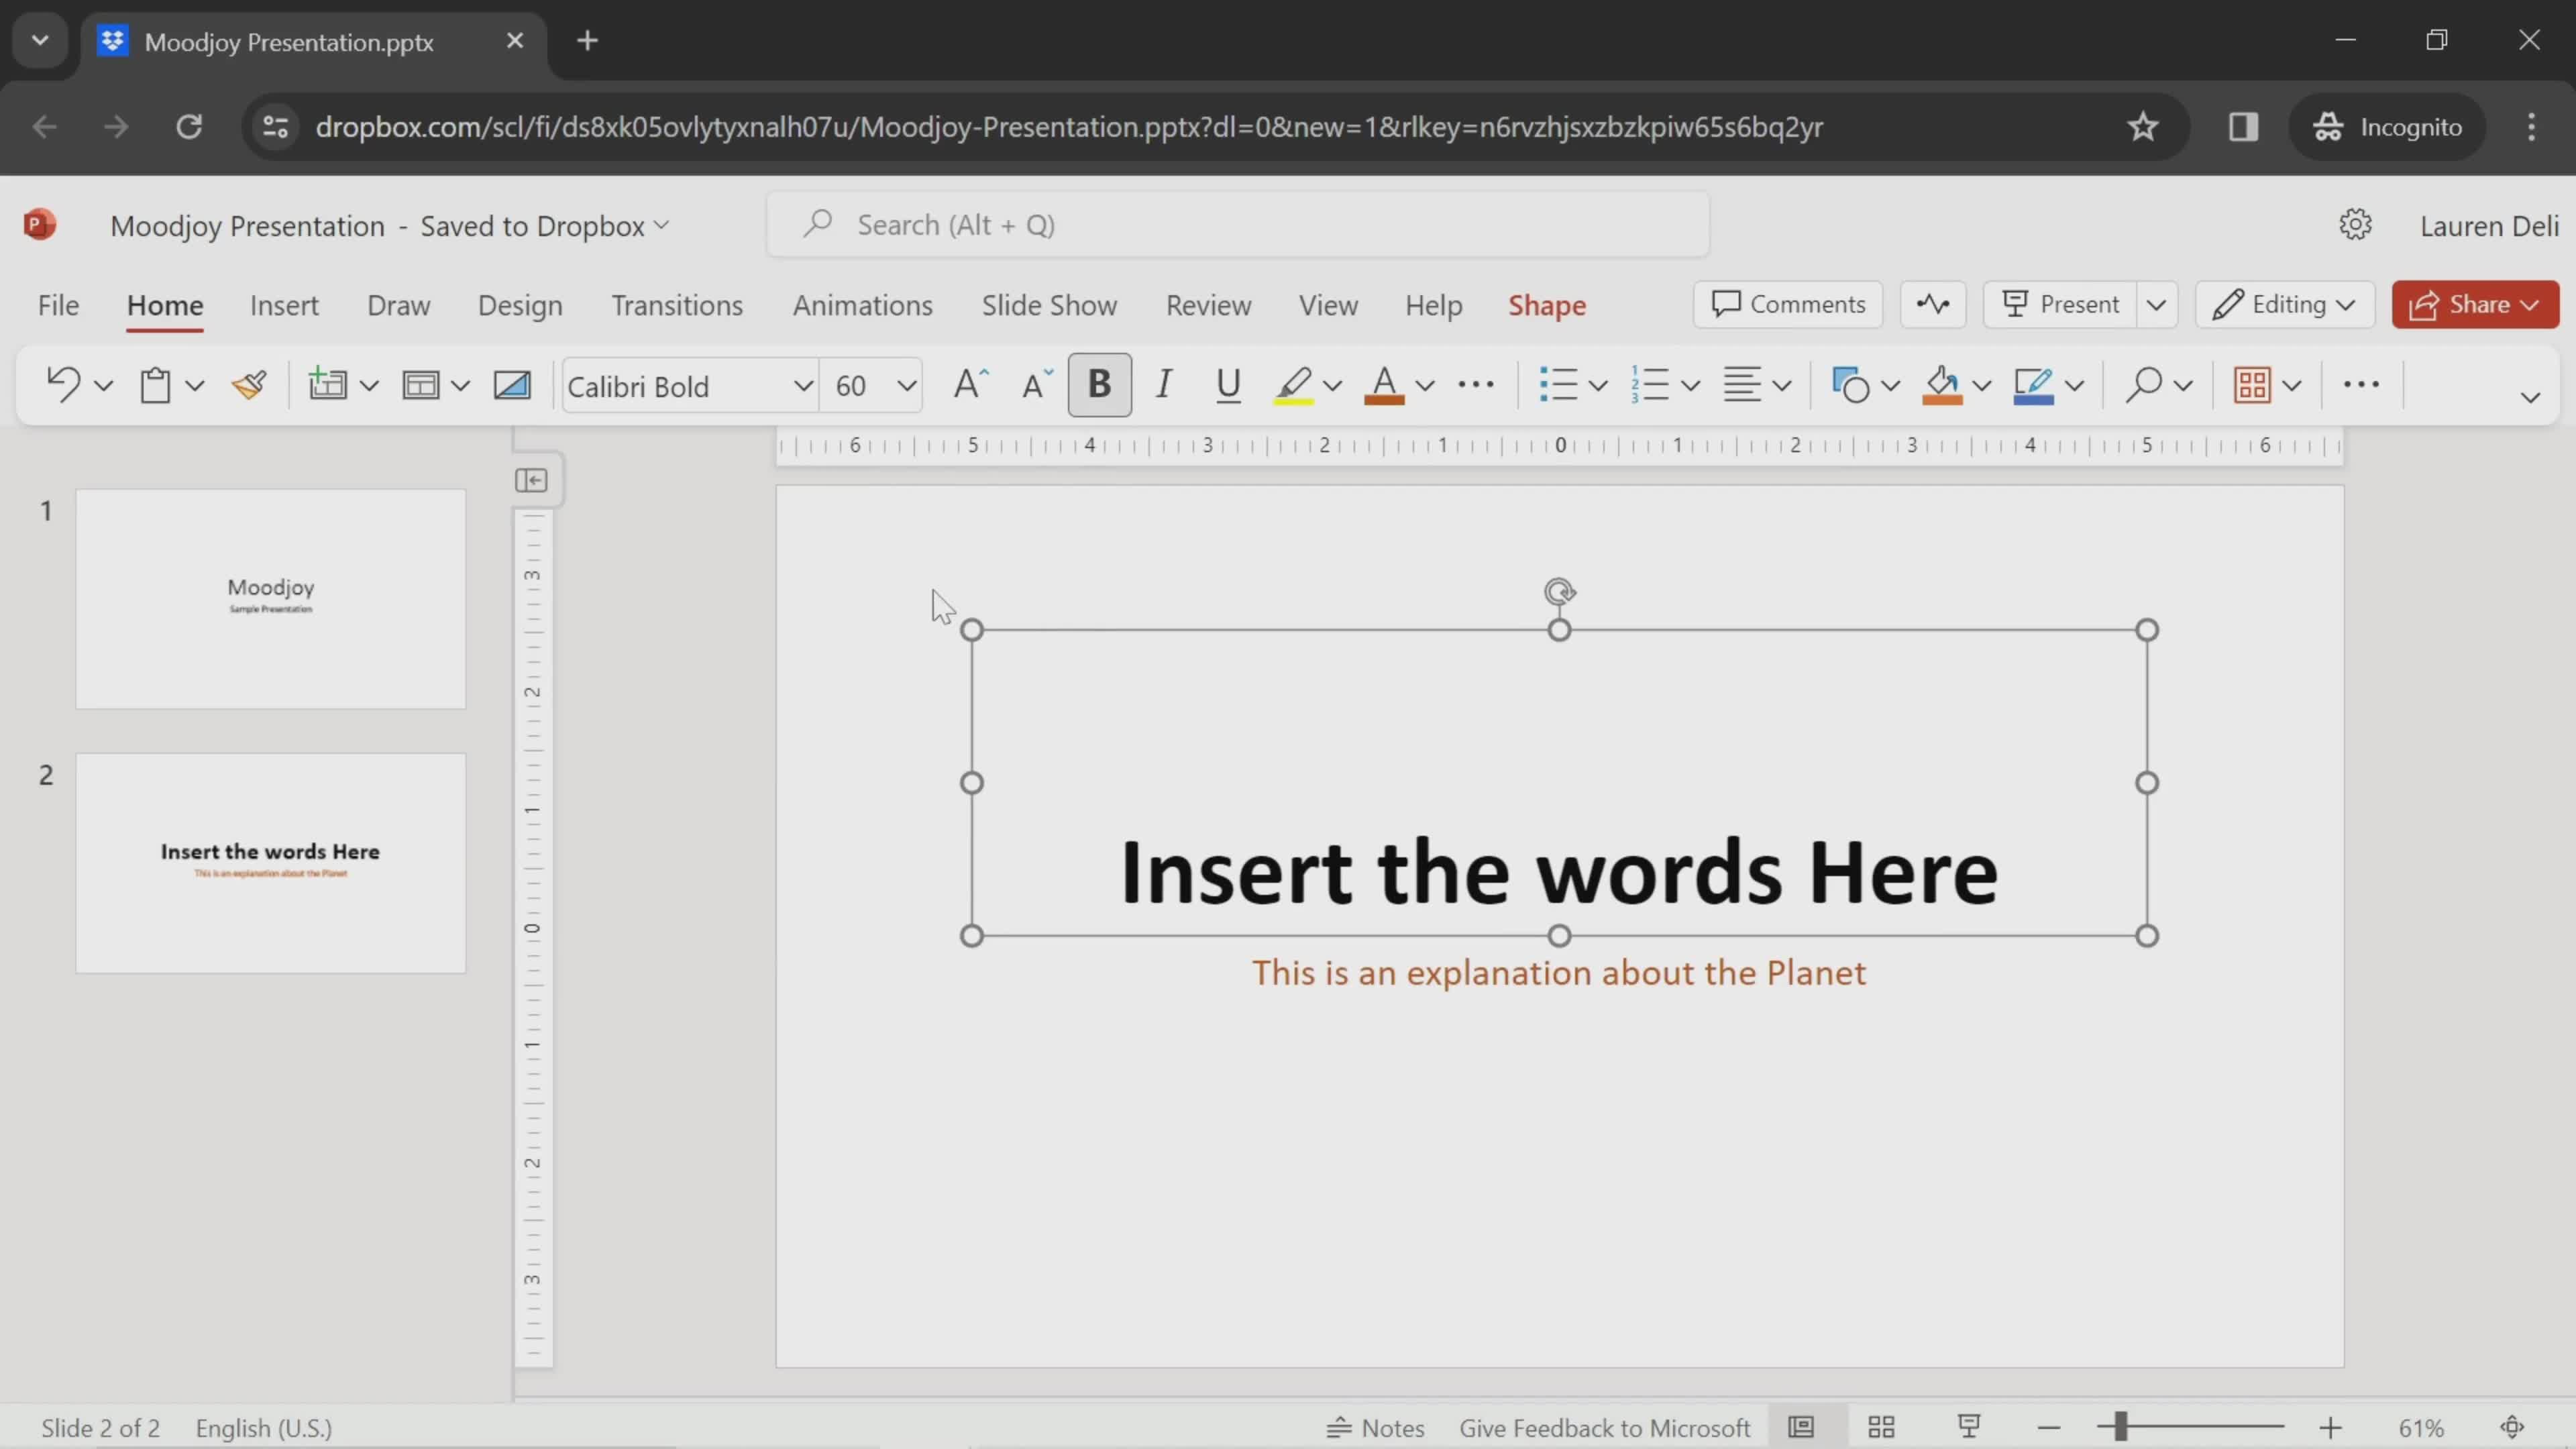Start the slideshow from the status bar icon

(x=1969, y=1427)
